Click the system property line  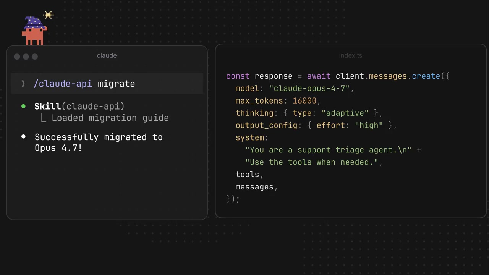click(x=252, y=137)
